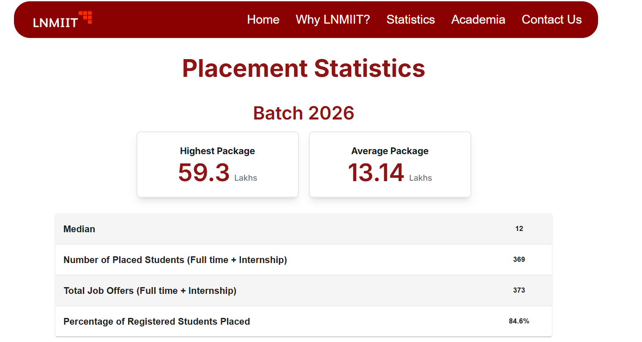Select the 59.3 highest package value
The height and width of the screenshot is (342, 642).
[204, 172]
